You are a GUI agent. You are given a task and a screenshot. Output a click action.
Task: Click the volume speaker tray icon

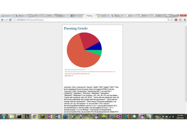point(173,117)
